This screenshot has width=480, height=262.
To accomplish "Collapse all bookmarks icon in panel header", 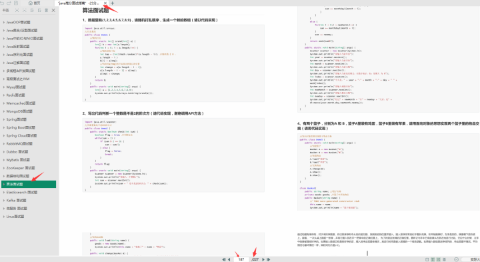I will coord(25,11).
